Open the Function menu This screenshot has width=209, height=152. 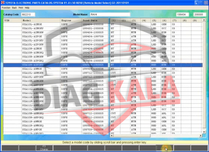click(x=6, y=8)
